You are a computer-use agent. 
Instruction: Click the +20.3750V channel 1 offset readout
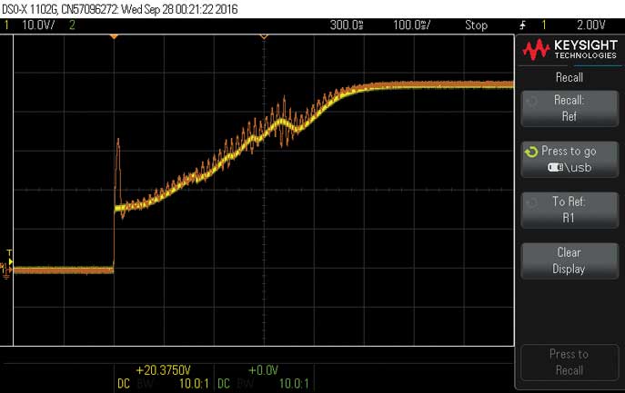point(163,370)
